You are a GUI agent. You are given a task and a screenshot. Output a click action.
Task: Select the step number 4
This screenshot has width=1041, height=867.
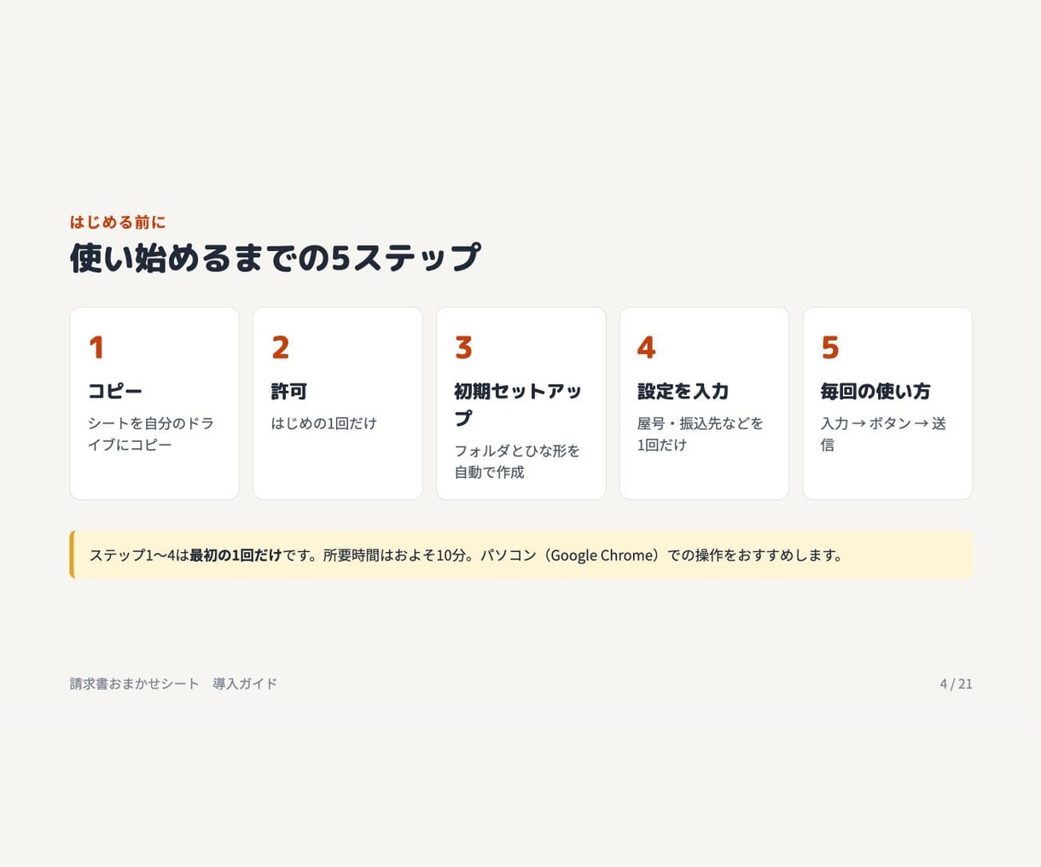647,347
